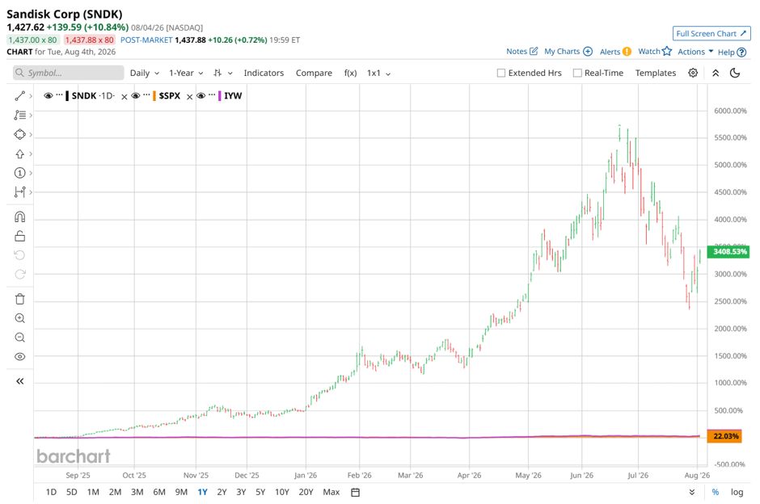Open the bar type selector icon
760x504 pixels.
tap(217, 73)
